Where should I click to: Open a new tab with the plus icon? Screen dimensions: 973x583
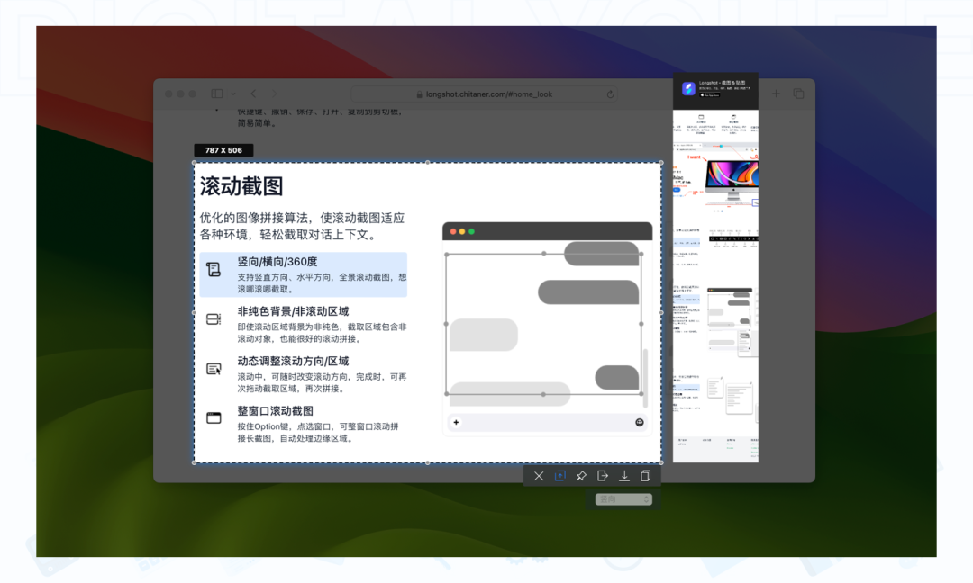(x=776, y=94)
